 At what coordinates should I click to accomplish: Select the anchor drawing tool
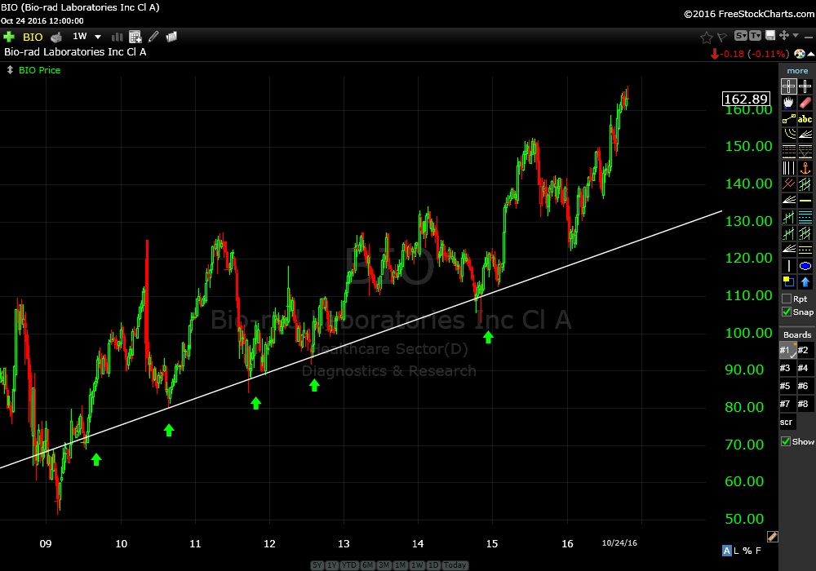805,168
